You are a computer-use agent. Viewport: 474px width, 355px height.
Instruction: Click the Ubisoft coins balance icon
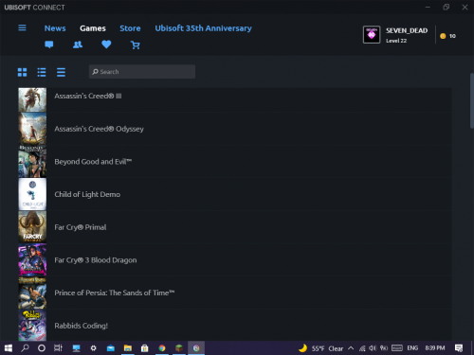443,36
